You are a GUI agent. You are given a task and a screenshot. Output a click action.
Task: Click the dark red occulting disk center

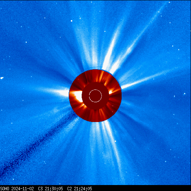(x=95, y=96)
